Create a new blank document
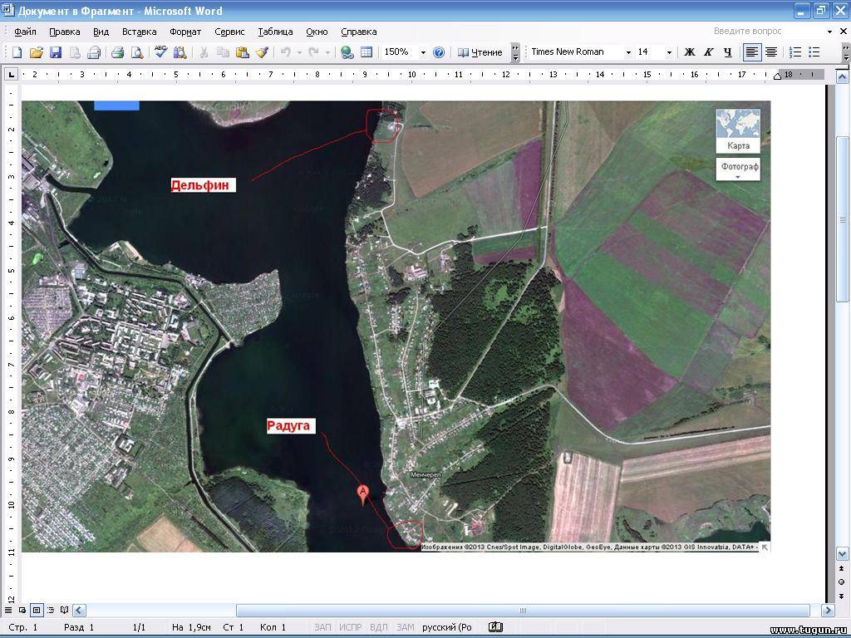 (x=17, y=52)
